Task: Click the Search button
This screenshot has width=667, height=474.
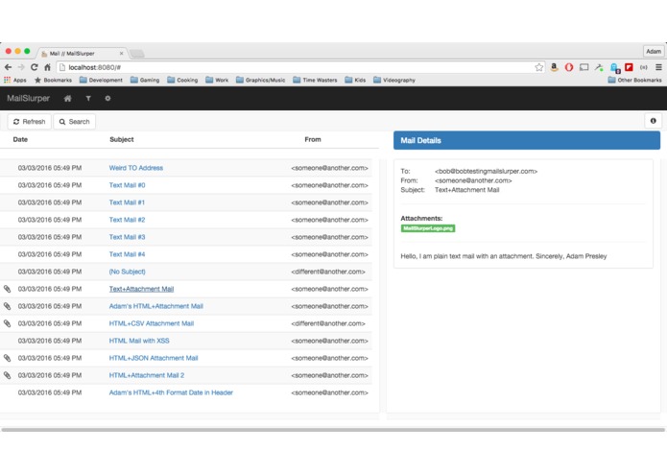Action: coord(75,122)
